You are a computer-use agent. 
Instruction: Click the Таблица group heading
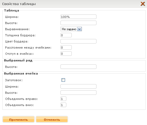coord(12,10)
